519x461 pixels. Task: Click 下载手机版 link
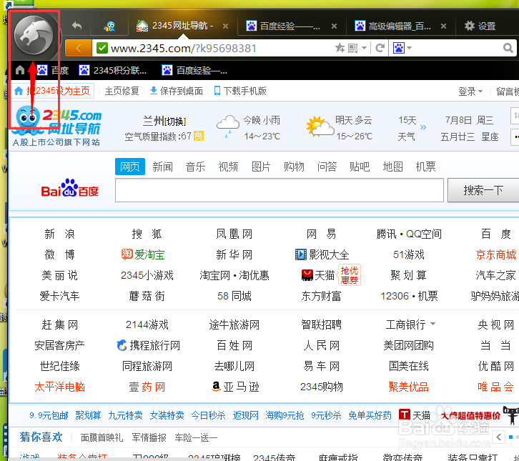240,91
